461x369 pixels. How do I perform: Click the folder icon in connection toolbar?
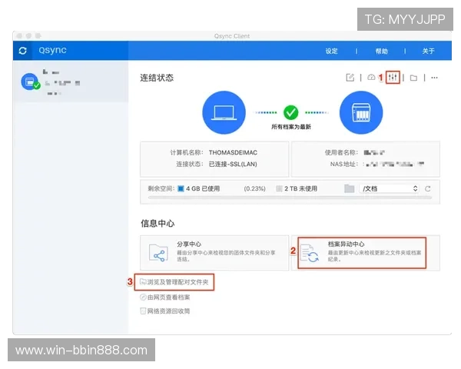413,78
